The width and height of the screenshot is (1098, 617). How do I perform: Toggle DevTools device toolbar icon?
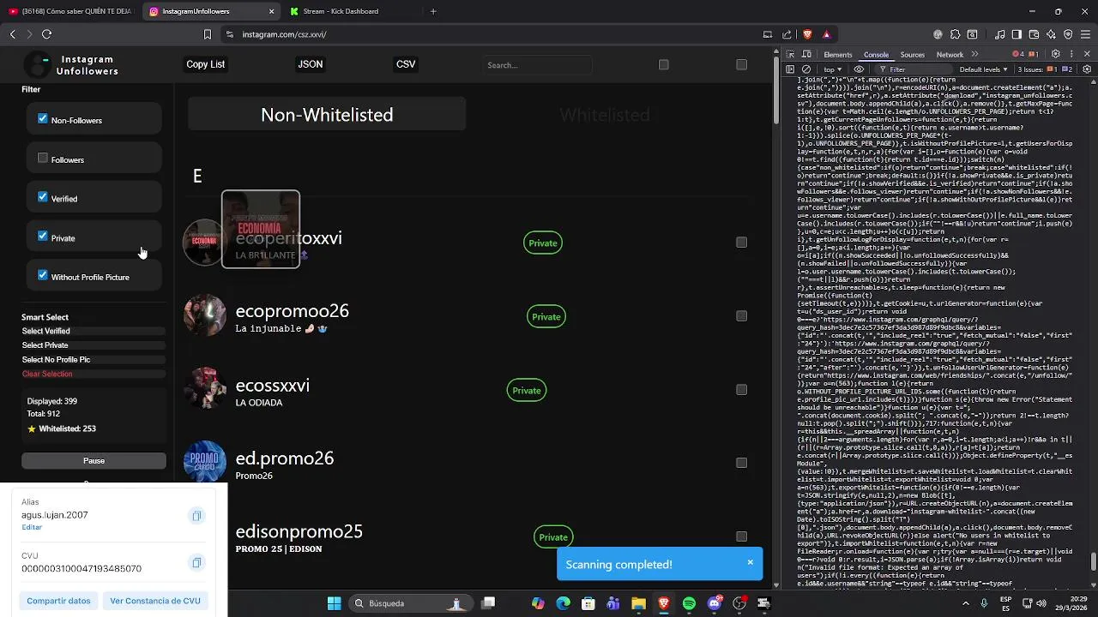pyautogui.click(x=806, y=54)
